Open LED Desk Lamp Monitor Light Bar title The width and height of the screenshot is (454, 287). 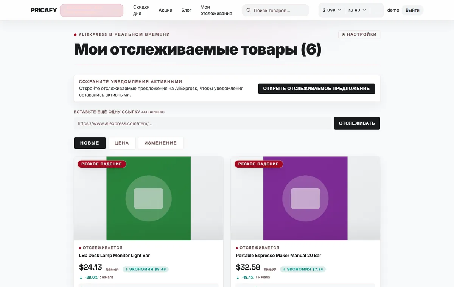click(115, 256)
